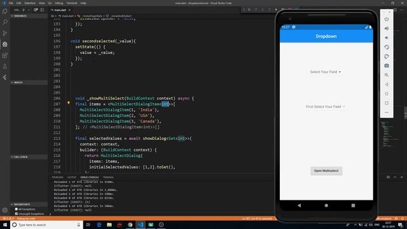This screenshot has height=229, width=407.
Task: Tap the Open Multiselect button
Action: point(326,171)
